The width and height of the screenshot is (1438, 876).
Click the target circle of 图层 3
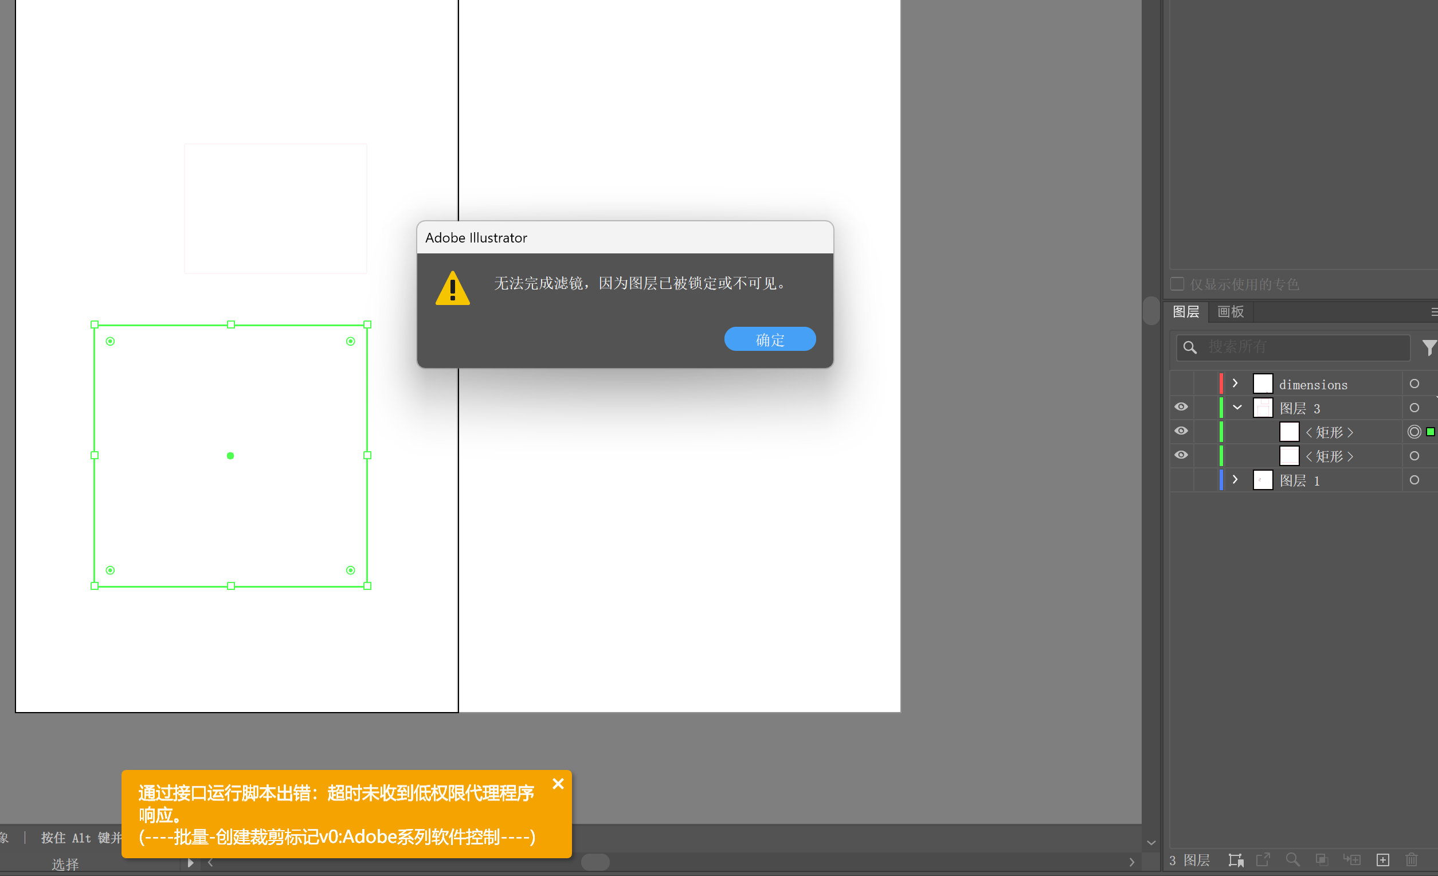click(x=1414, y=408)
